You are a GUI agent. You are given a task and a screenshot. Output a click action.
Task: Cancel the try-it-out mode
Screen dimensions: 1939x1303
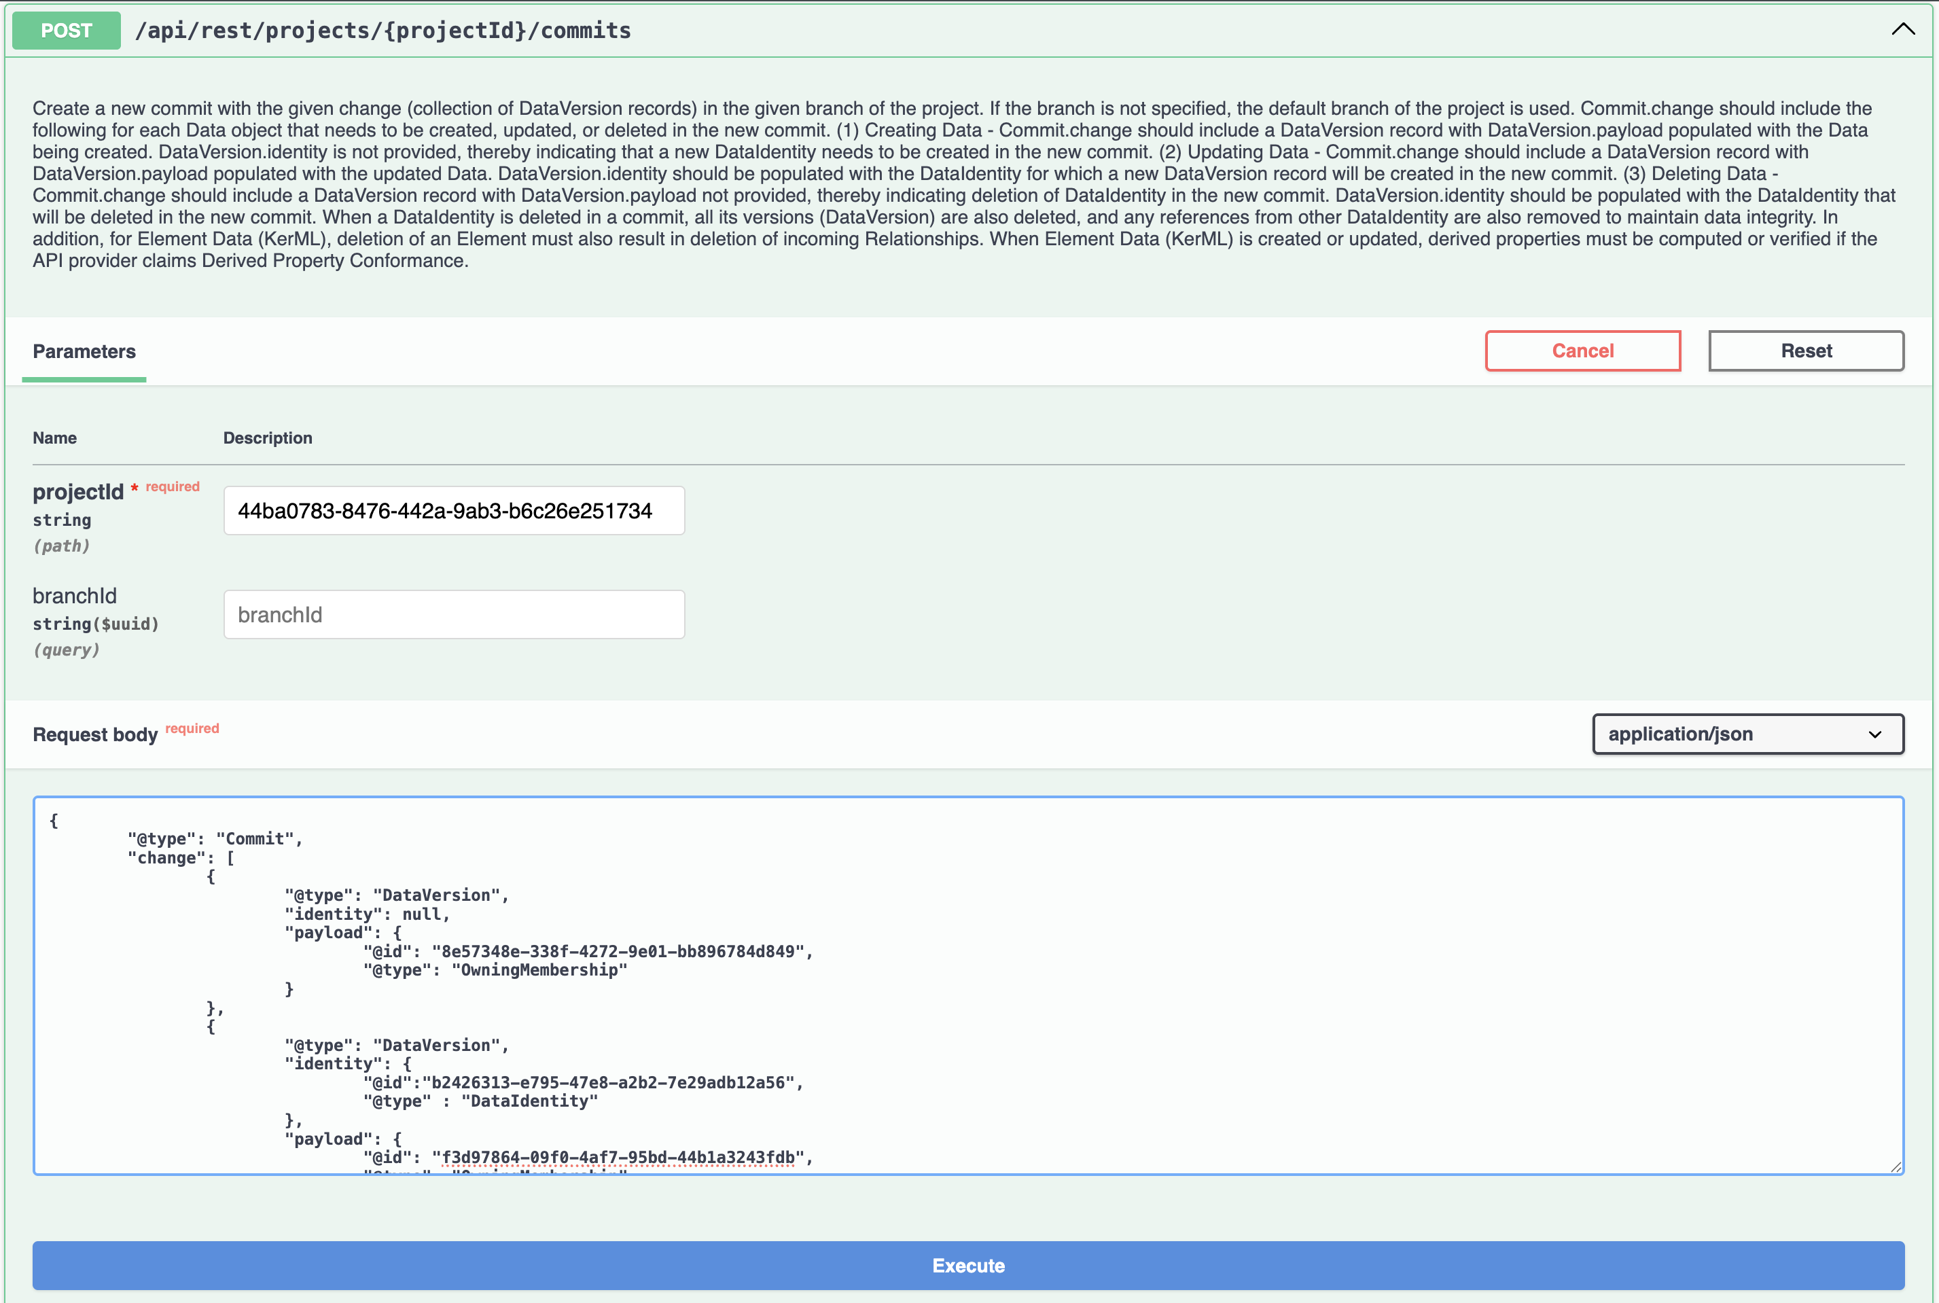pos(1582,350)
